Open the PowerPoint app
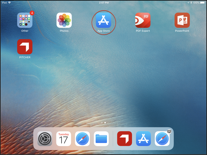Viewport: 207px width, 155px height. [x=182, y=20]
